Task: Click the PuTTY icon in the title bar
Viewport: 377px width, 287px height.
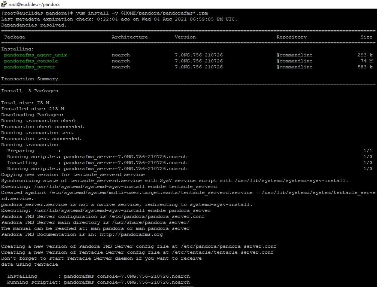Action: pyautogui.click(x=4, y=4)
